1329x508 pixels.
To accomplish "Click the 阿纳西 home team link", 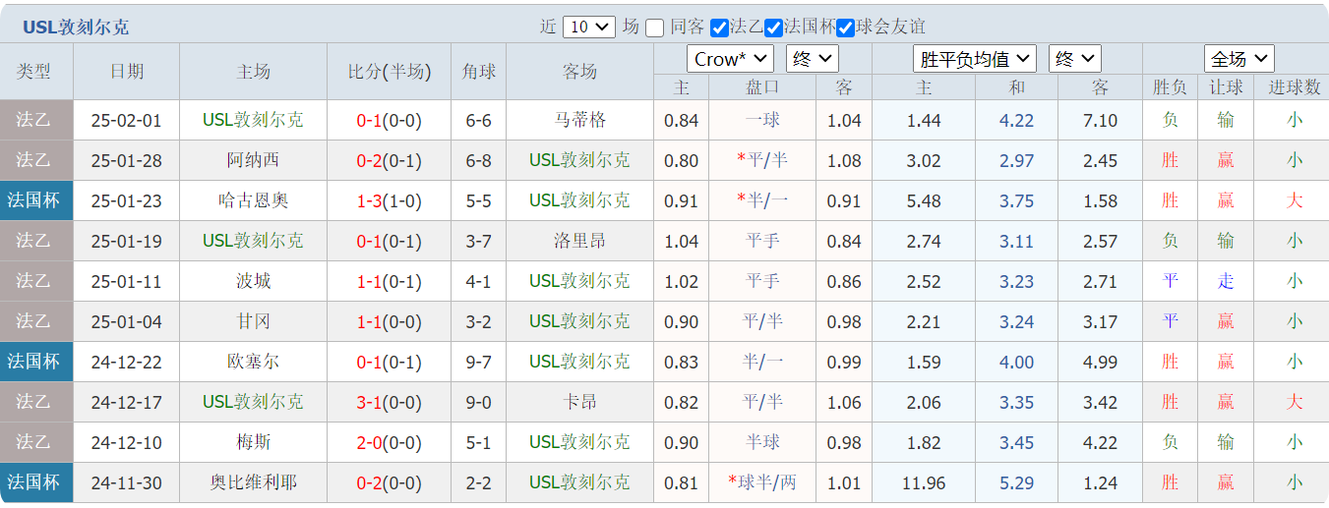I will [253, 161].
